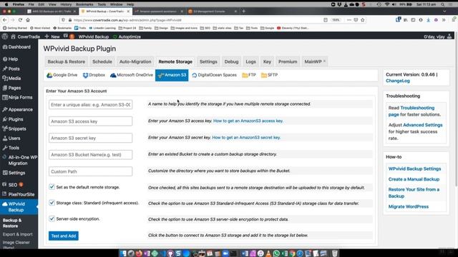This screenshot has width=458, height=257.
Task: Open All-in-One WP Migration sidebar item
Action: pos(20,160)
